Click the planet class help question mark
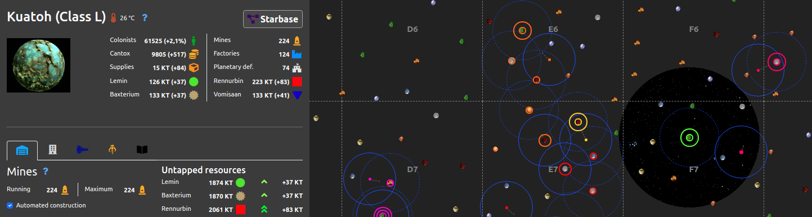The width and height of the screenshot is (812, 217). pos(145,18)
